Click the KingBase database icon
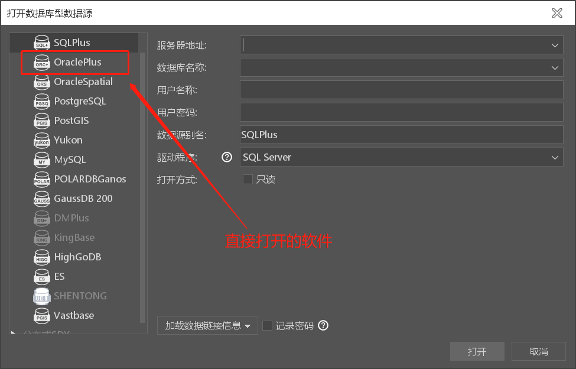The height and width of the screenshot is (369, 576). (41, 237)
